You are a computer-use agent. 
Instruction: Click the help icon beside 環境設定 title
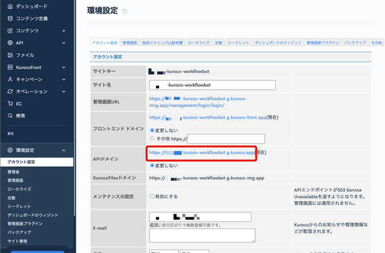tap(124, 11)
